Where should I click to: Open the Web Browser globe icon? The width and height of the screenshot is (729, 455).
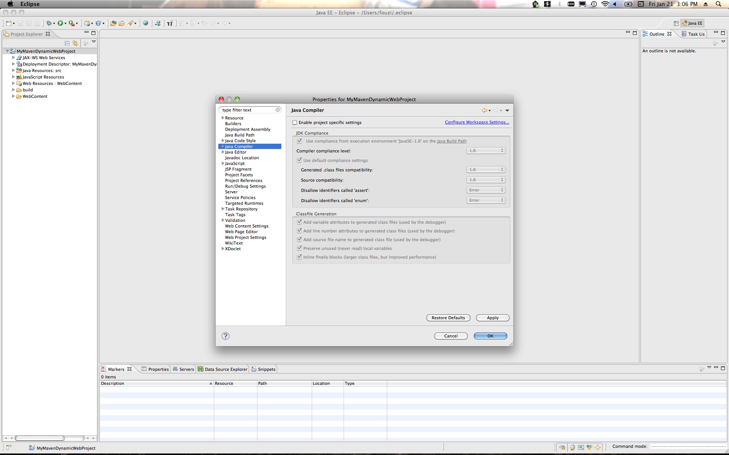coord(145,23)
